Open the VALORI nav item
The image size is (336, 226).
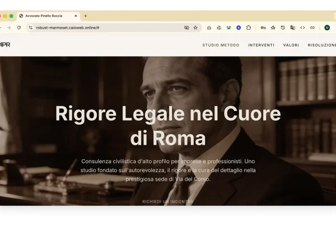pos(291,45)
